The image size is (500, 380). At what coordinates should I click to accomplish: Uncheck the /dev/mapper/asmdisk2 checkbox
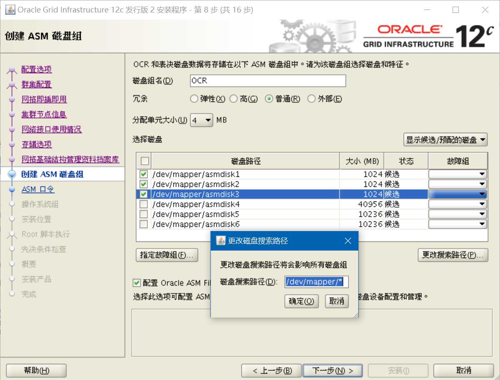[144, 184]
